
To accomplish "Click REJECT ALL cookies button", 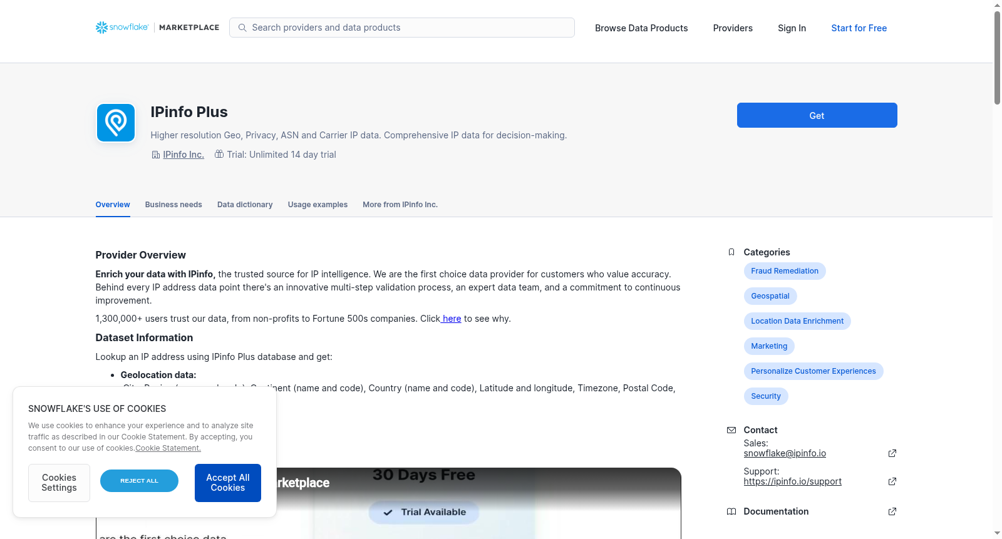I will click(x=139, y=481).
